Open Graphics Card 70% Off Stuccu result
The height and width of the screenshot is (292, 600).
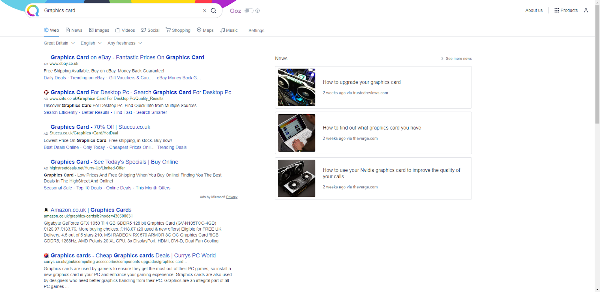(100, 127)
